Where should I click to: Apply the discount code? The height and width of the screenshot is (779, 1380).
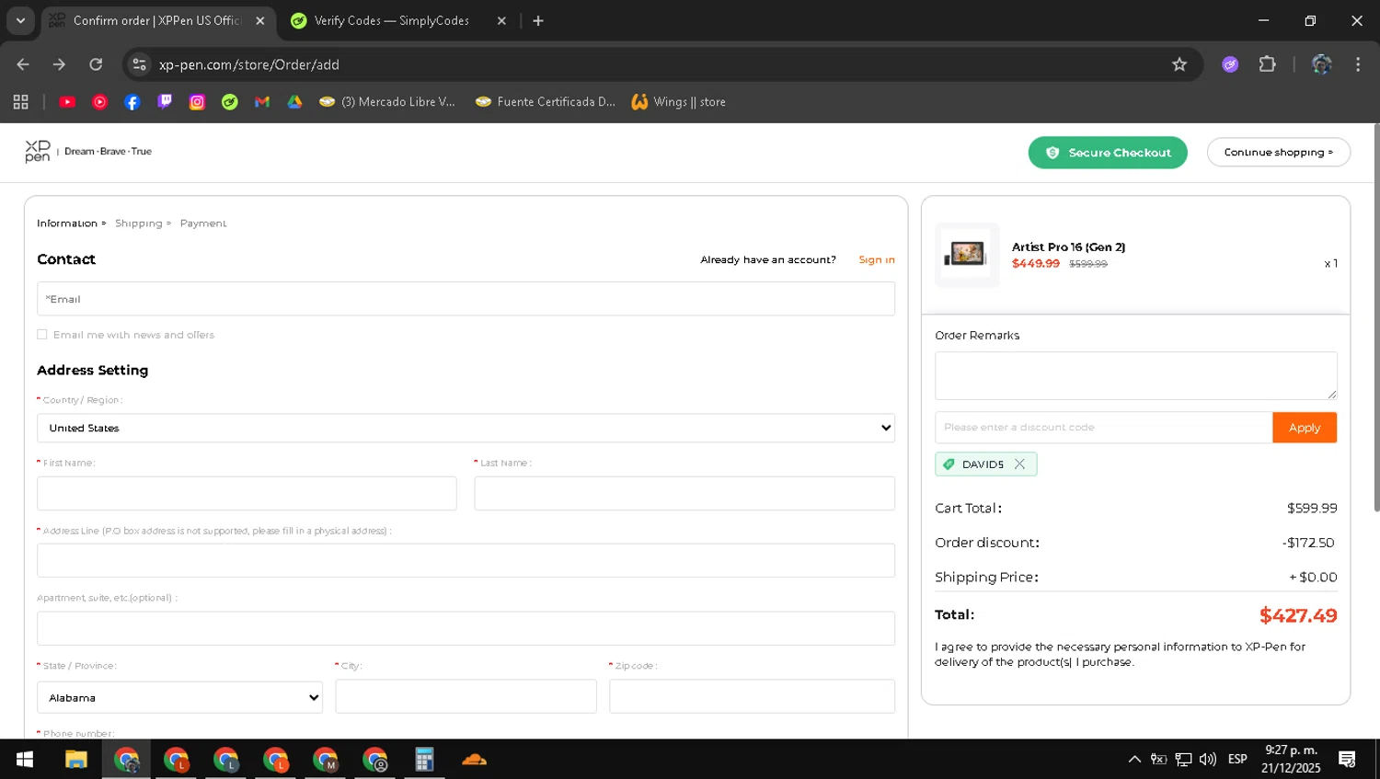(1305, 428)
